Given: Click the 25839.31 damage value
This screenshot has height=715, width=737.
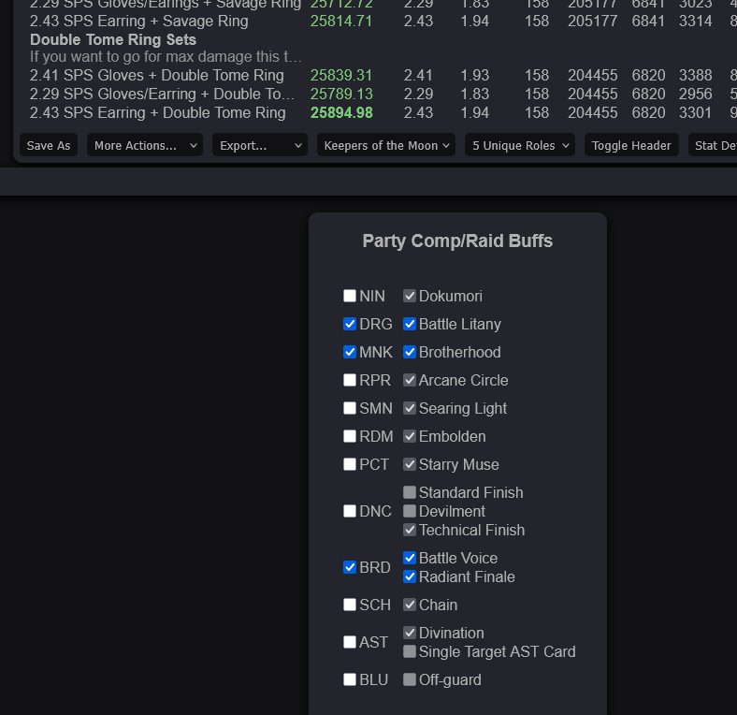Looking at the screenshot, I should pos(341,75).
